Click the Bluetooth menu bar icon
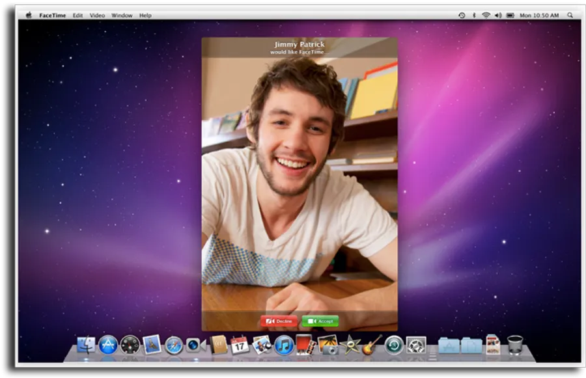Viewport: 586px width, 378px height. click(x=474, y=16)
